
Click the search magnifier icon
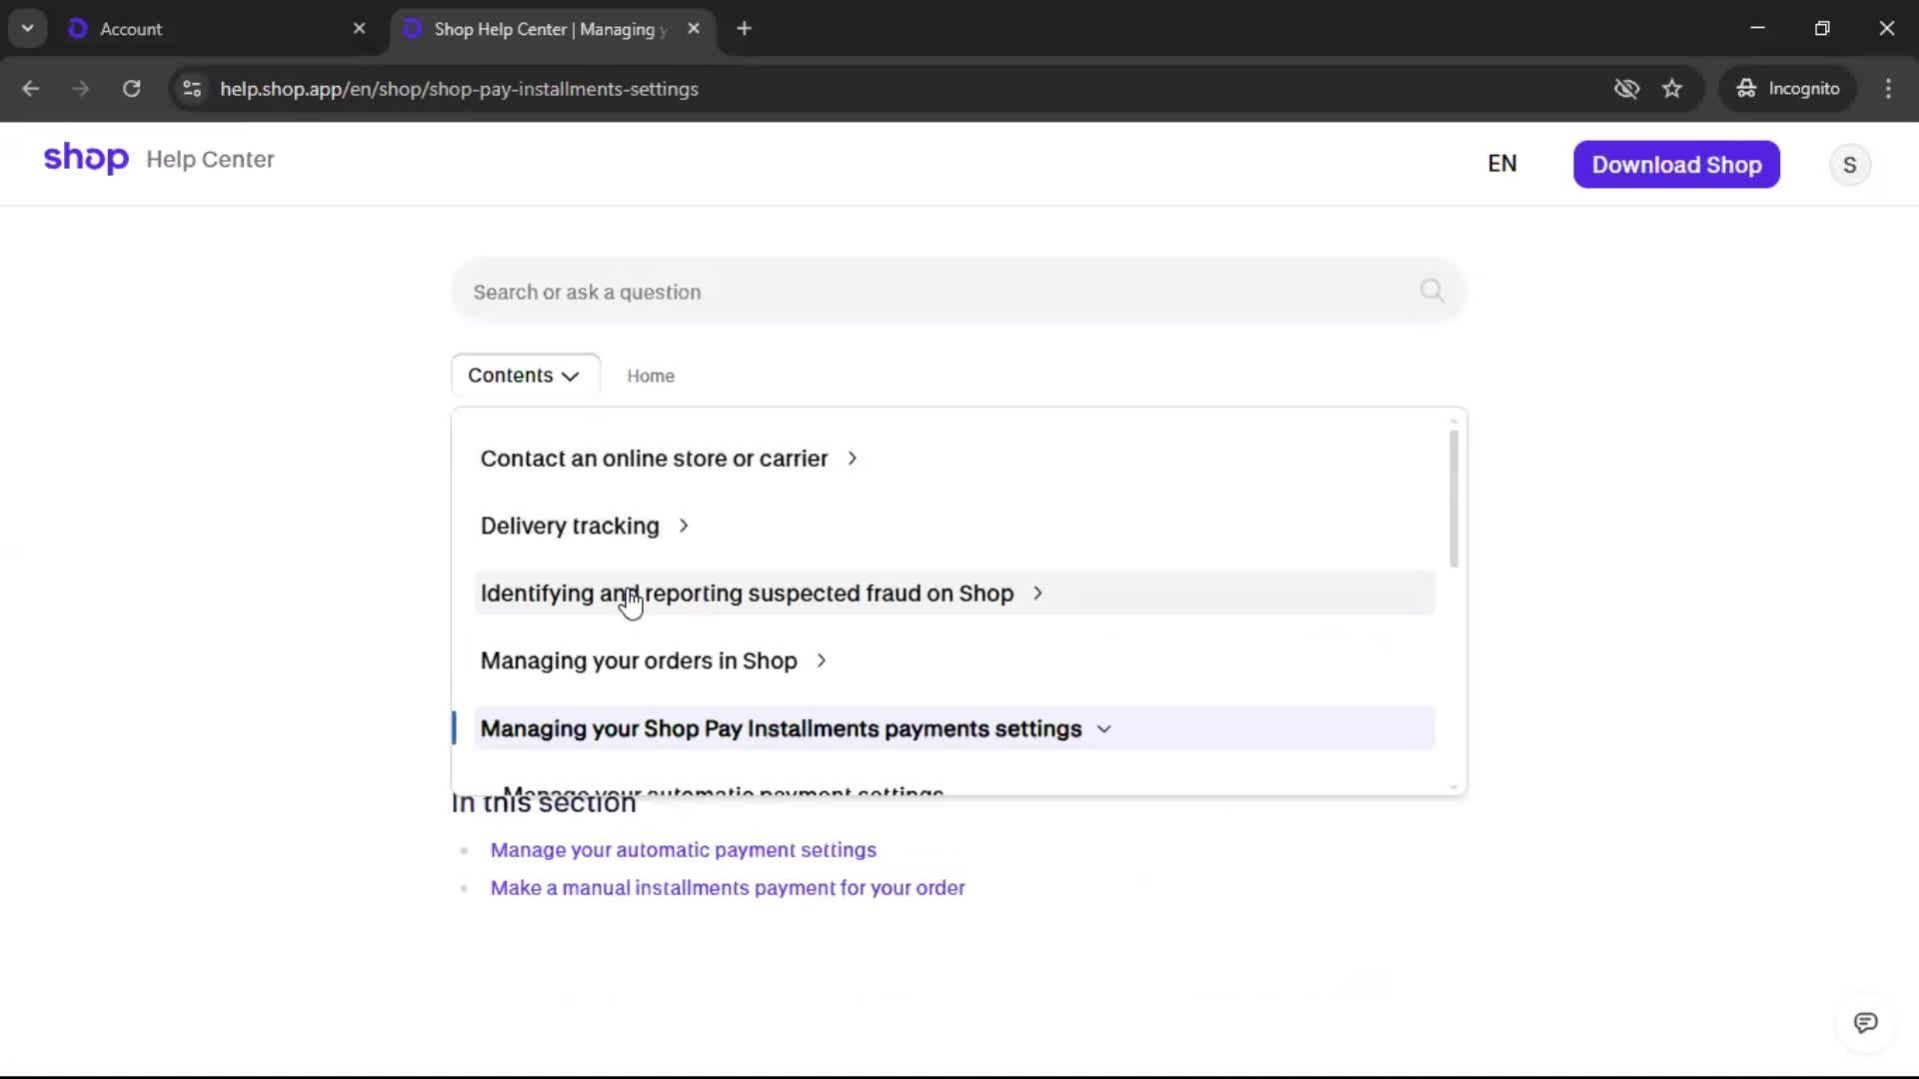[x=1431, y=291]
